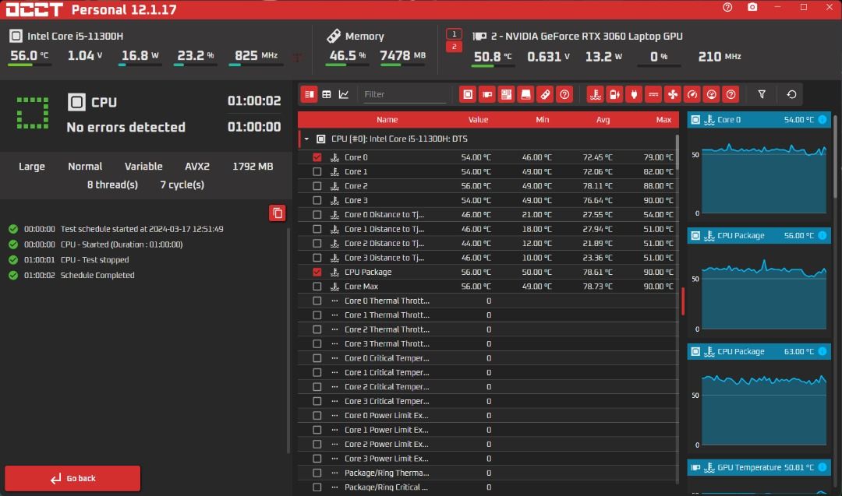Toggle the power plug sensor filter

point(634,94)
